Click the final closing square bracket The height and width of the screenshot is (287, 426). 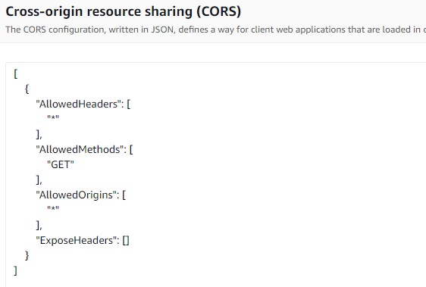click(x=16, y=270)
